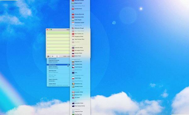Image resolution: width=189 pixels, height=115 pixels.
Task: Open the grid view dropdown in toolbar
Action: (53, 56)
